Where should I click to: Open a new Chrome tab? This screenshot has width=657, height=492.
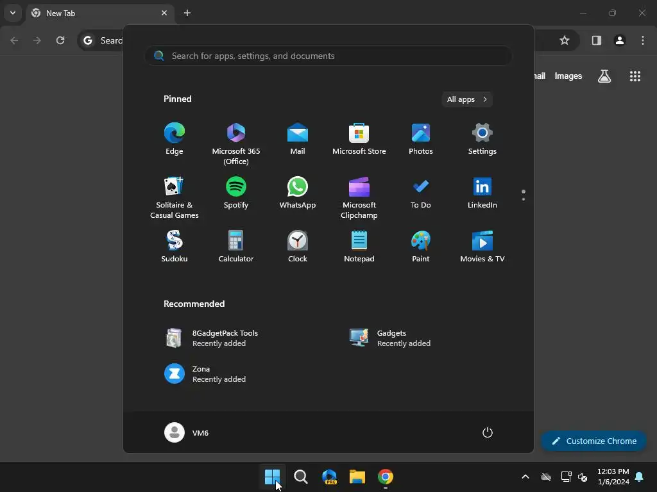pyautogui.click(x=187, y=13)
